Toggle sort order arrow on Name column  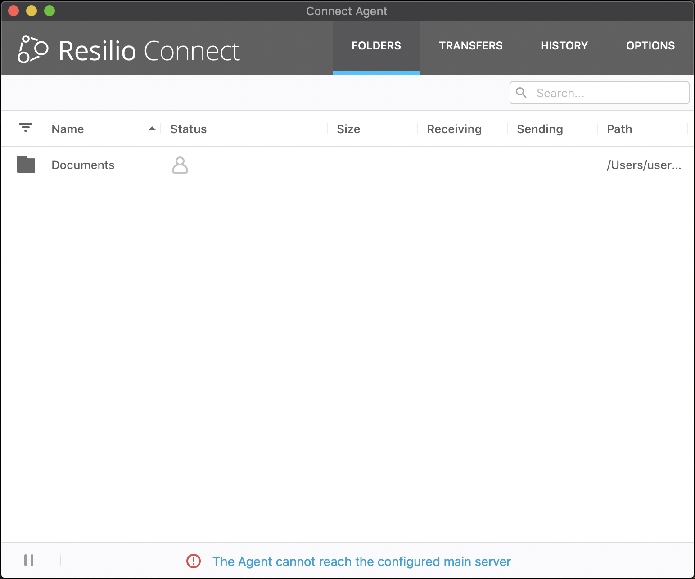click(152, 129)
